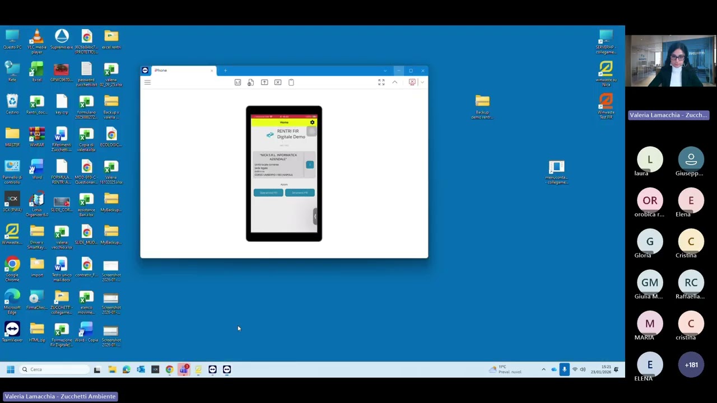The image size is (717, 403).
Task: Open File Explorer from taskbar
Action: click(112, 369)
